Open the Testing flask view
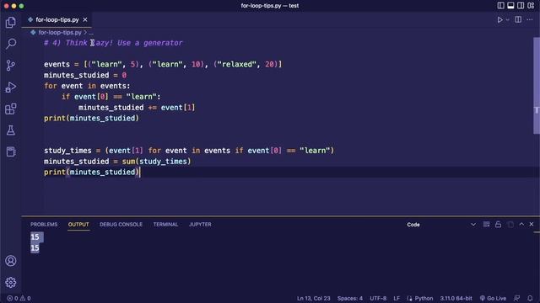 pos(11,130)
